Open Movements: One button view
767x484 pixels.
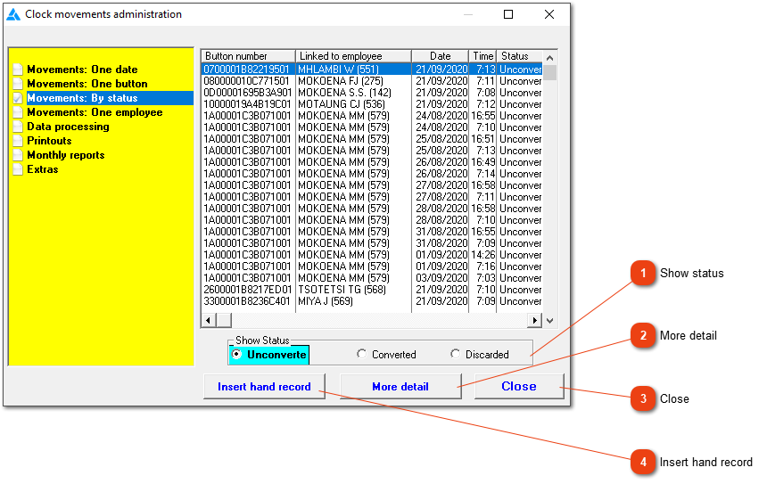(x=87, y=84)
